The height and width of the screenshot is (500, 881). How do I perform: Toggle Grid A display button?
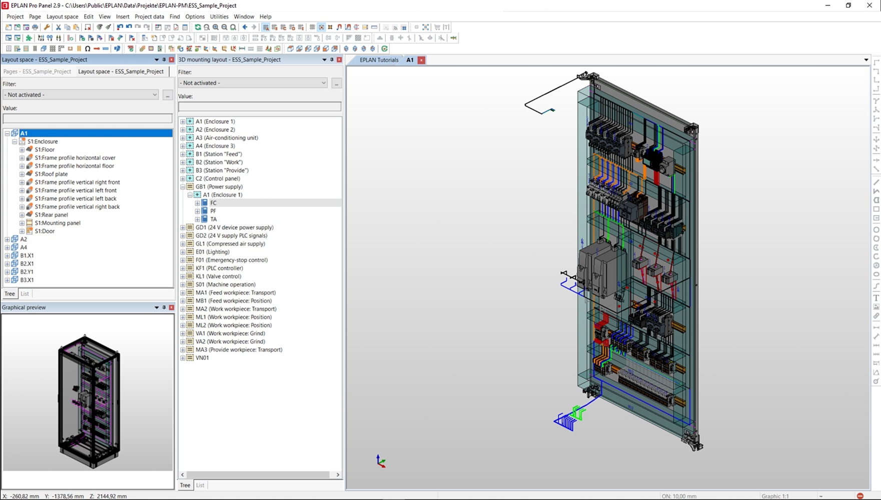coord(266,27)
